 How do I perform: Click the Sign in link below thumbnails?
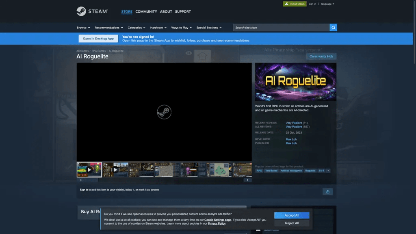coord(84,190)
